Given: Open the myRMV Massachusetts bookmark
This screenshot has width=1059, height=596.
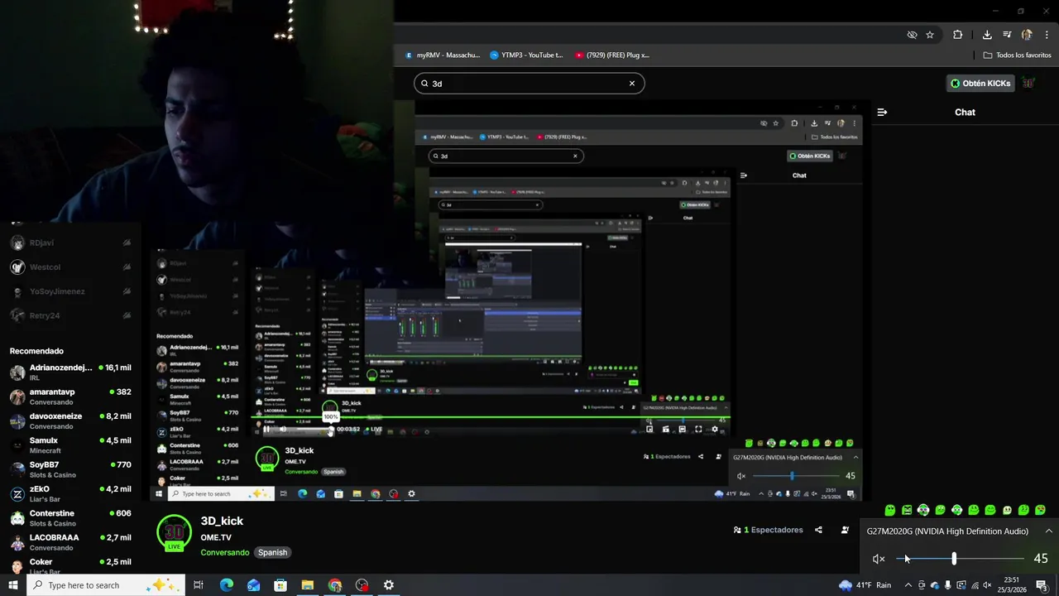Looking at the screenshot, I should 443,55.
